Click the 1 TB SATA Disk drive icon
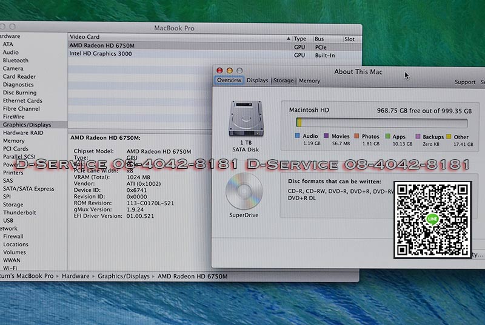The width and height of the screenshot is (485, 325). [x=246, y=119]
